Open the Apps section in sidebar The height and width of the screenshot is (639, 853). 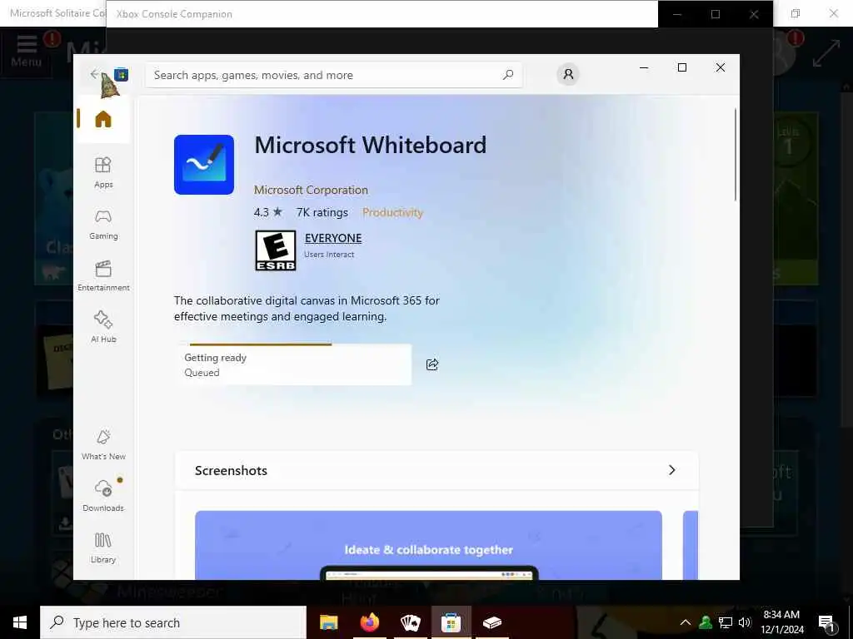click(103, 173)
